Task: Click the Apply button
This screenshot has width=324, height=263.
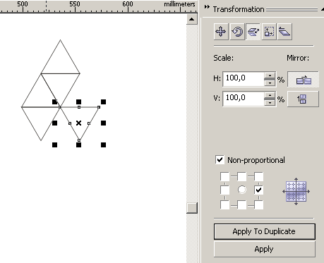Action: click(x=265, y=249)
